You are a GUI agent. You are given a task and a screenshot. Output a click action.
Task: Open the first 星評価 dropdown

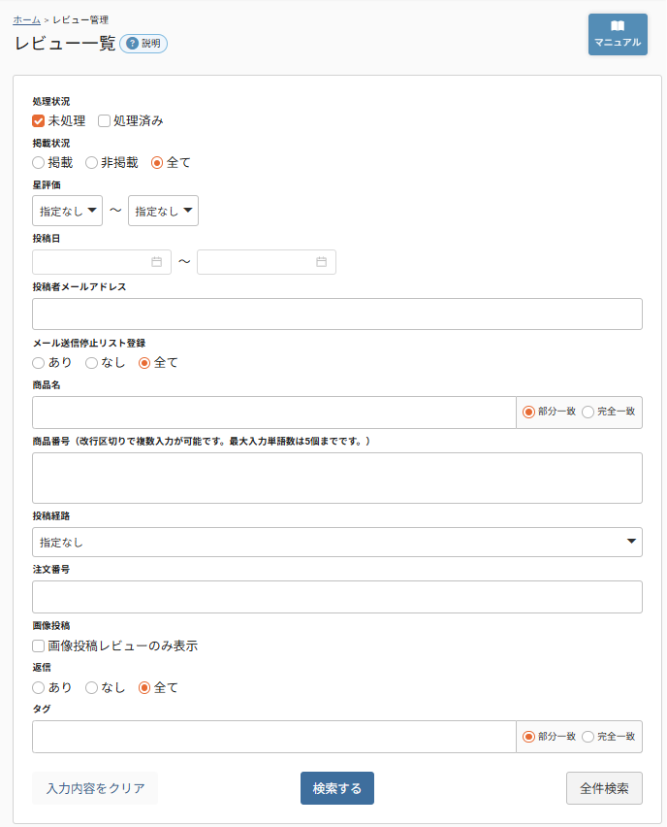tap(67, 210)
